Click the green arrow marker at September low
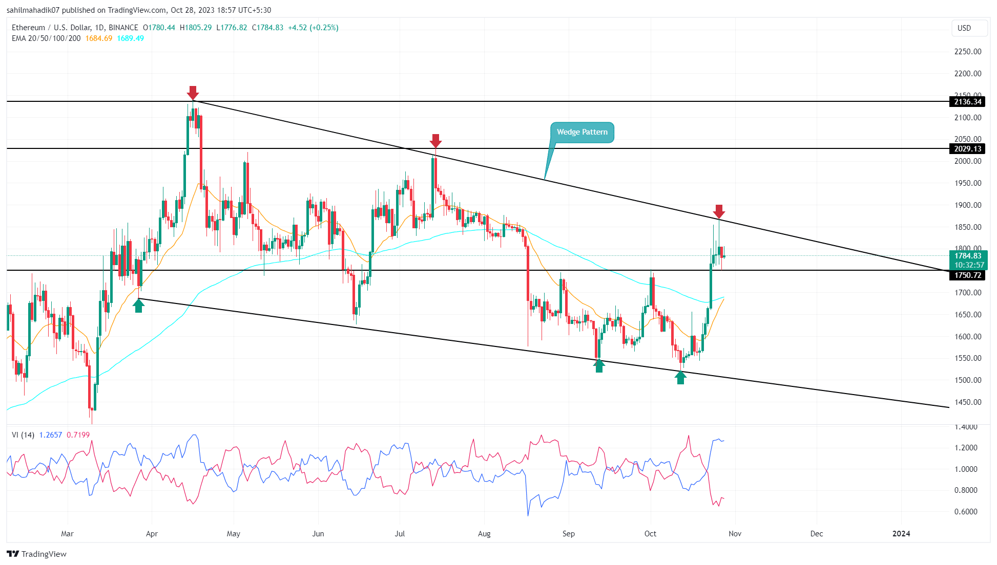The width and height of the screenshot is (997, 565). point(599,365)
